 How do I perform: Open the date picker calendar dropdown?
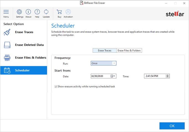113,76
